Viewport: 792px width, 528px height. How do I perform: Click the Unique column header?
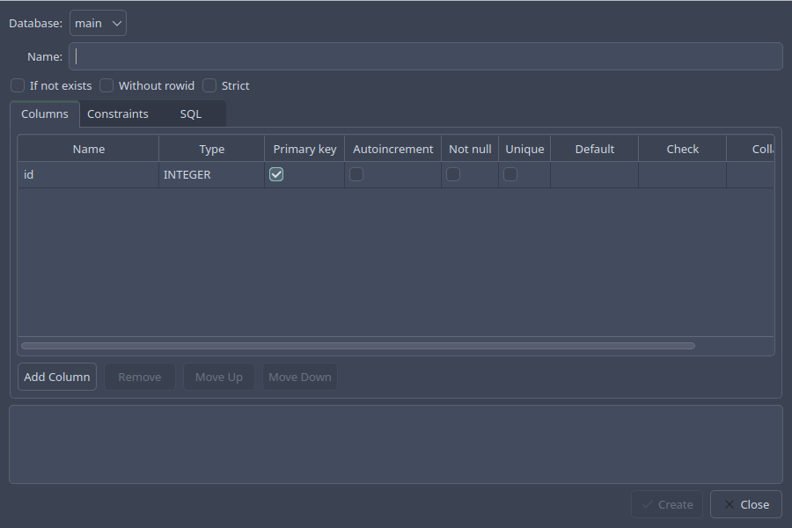(x=524, y=149)
